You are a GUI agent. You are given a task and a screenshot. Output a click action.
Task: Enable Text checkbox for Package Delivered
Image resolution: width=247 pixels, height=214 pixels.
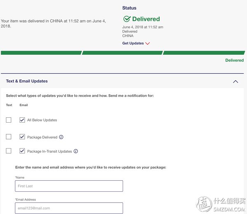coord(9,137)
